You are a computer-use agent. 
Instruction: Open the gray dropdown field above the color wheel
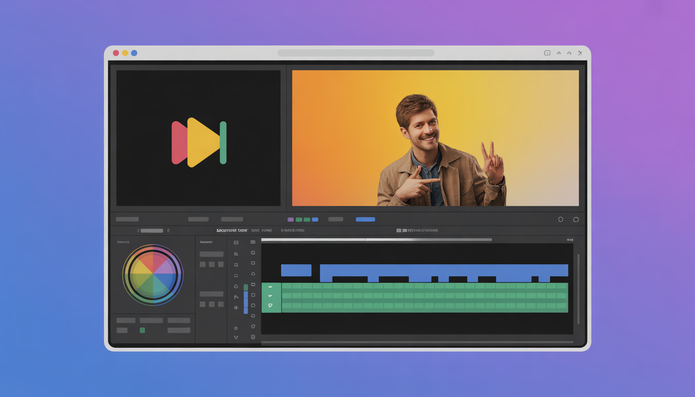pos(152,231)
